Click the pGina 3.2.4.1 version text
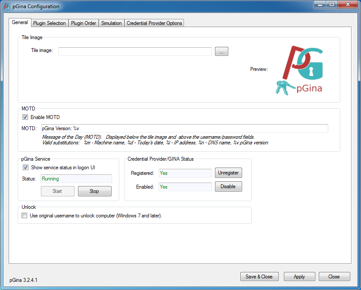The height and width of the screenshot is (290, 361). (x=23, y=280)
